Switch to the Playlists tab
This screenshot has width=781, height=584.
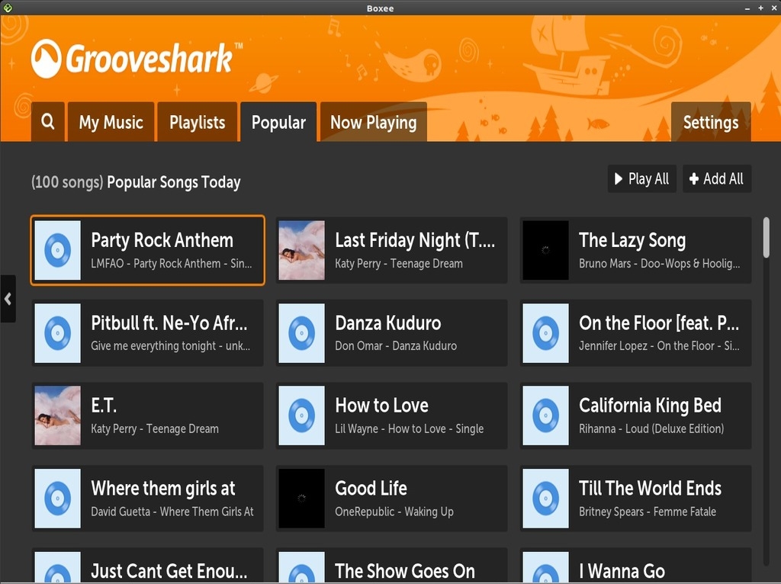click(x=198, y=122)
